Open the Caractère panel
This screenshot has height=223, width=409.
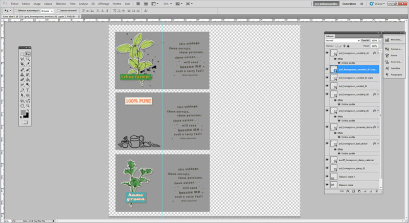394,68
